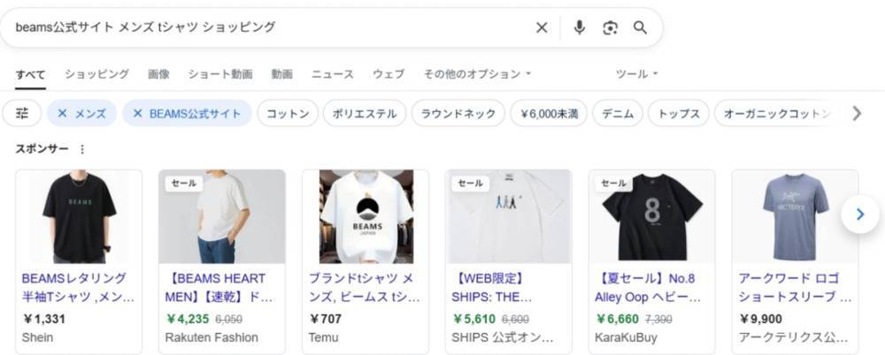Open the three-dot menu beside スポンサー

(82, 149)
